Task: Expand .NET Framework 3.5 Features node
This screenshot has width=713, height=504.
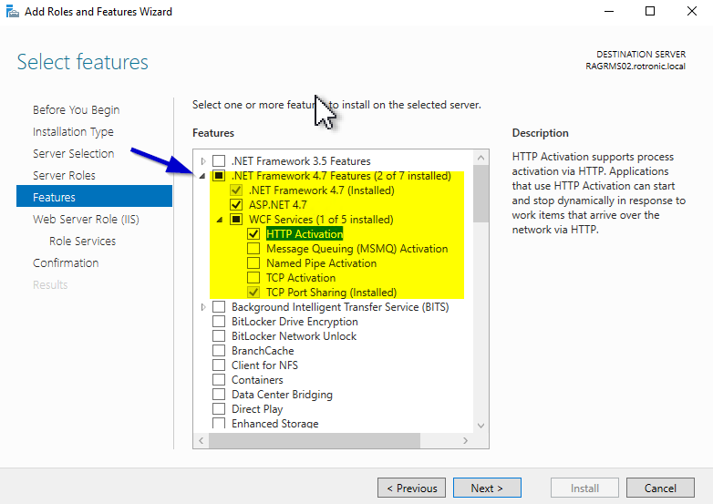Action: tap(203, 161)
